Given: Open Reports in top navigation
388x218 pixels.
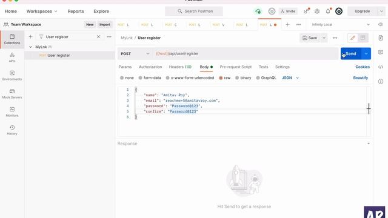Looking at the screenshot, I should [x=76, y=11].
